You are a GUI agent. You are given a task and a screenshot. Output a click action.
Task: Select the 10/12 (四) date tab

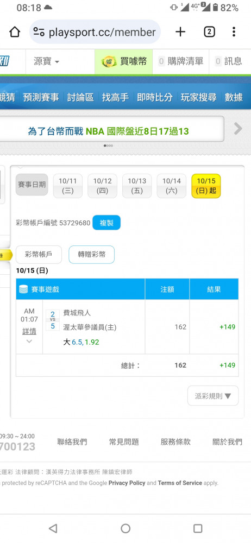(102, 186)
